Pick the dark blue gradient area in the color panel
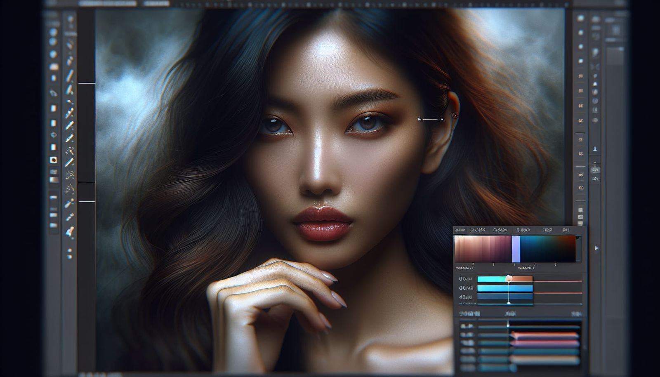 [548, 249]
